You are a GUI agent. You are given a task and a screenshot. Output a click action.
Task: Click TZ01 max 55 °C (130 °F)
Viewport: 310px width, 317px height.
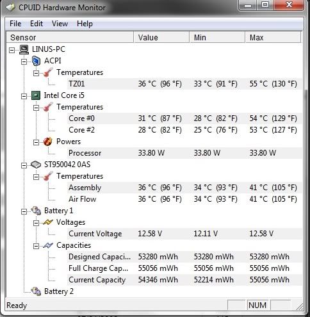(273, 84)
